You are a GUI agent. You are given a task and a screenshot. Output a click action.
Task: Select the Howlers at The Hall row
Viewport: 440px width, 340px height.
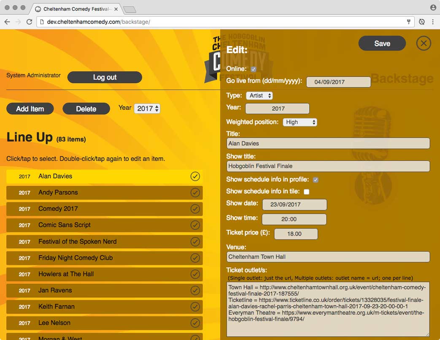click(104, 274)
